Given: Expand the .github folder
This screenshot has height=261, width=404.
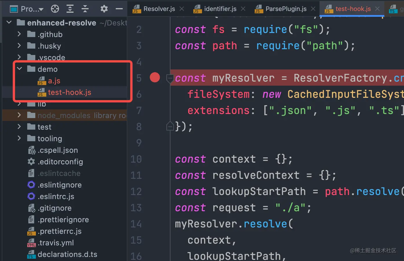Looking at the screenshot, I should tap(19, 34).
